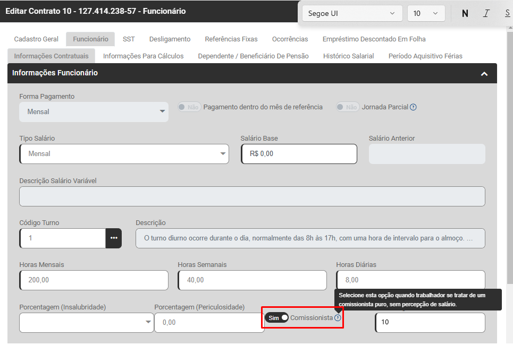The width and height of the screenshot is (513, 345).
Task: Open the font size 10 dropdown
Action: (x=425, y=14)
